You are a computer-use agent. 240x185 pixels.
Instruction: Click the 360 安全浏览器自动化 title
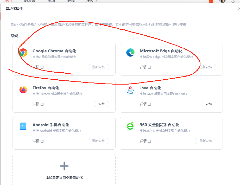click(160, 125)
